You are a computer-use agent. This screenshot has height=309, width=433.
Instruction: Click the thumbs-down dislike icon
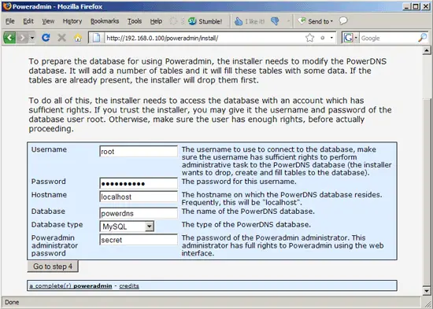(275, 21)
